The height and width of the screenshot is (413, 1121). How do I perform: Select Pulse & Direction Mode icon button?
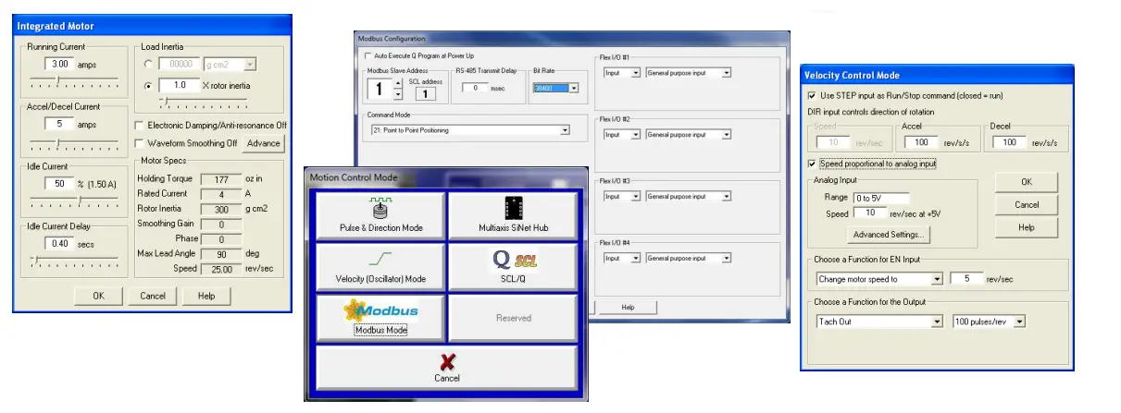coord(380,215)
